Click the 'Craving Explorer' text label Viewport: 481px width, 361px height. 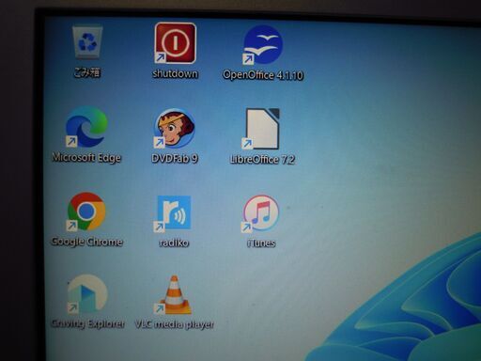pos(87,323)
